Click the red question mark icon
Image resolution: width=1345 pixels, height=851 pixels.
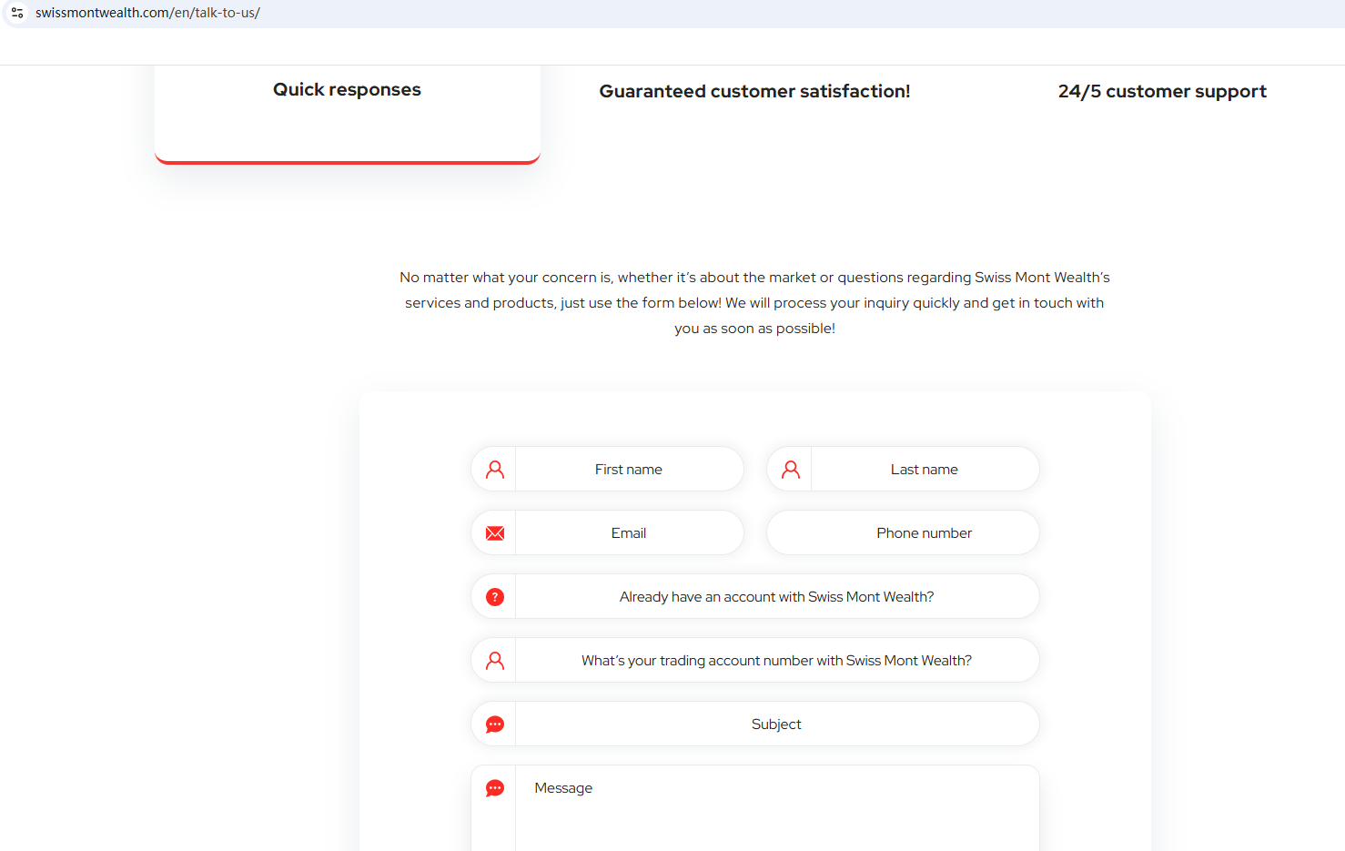tap(495, 597)
